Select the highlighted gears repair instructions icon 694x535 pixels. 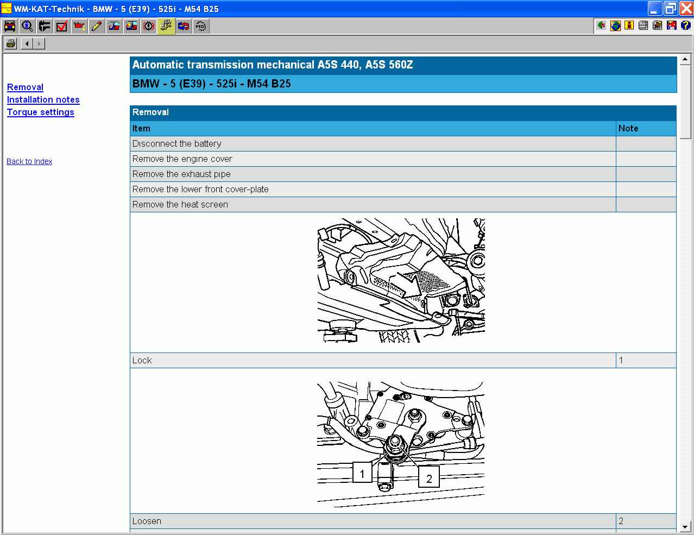[x=167, y=26]
